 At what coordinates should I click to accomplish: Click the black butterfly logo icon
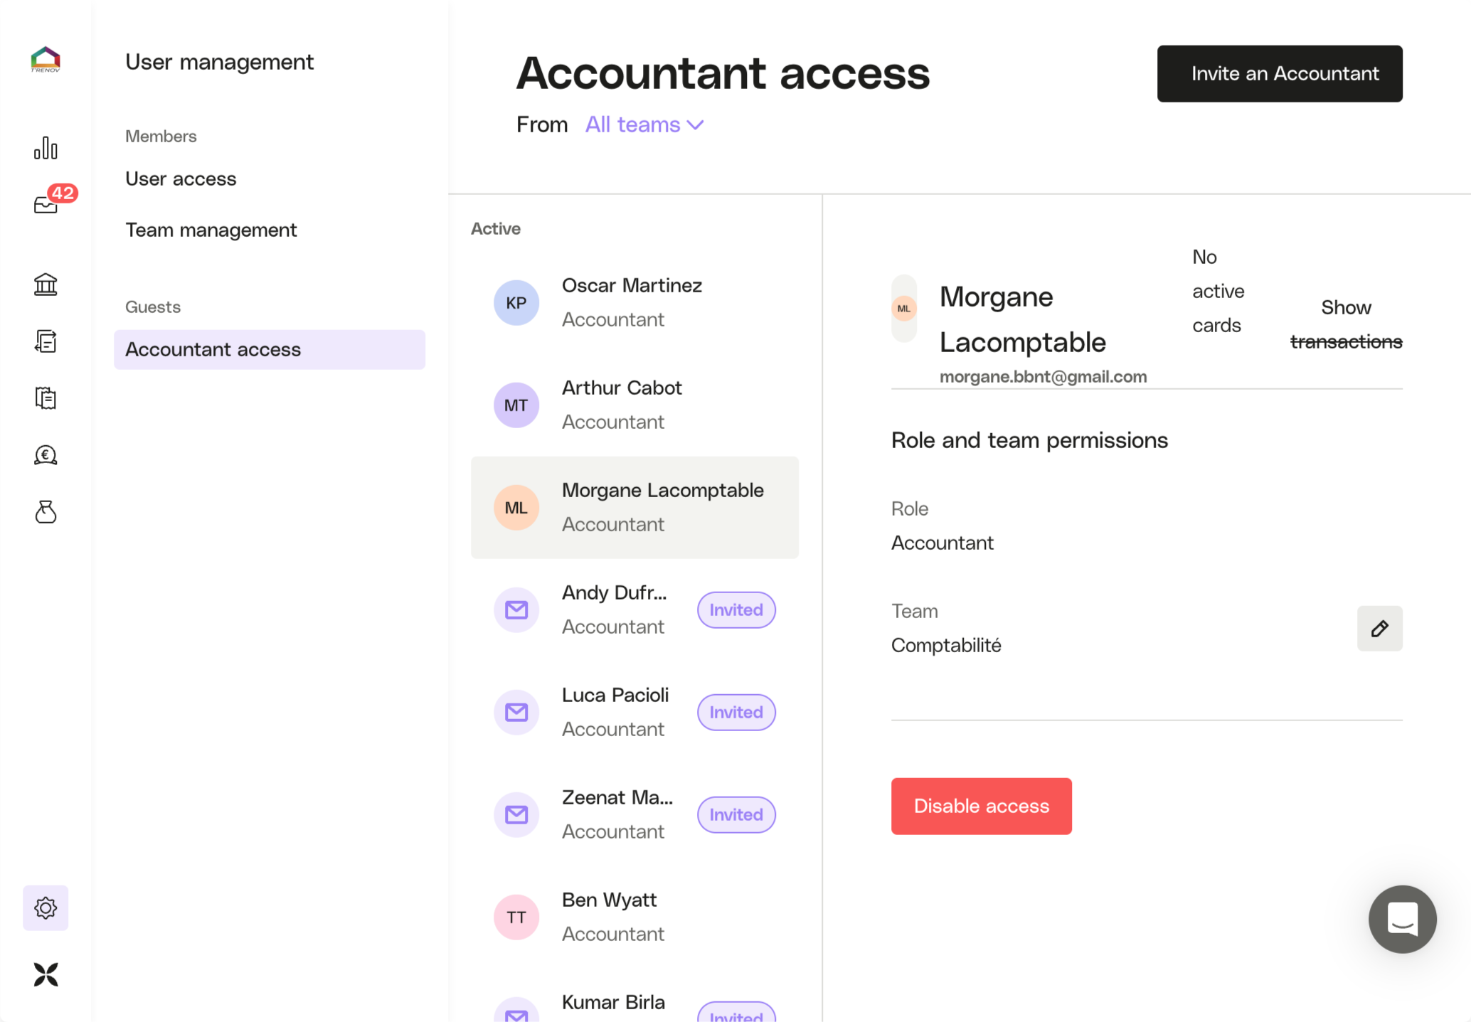click(x=46, y=974)
